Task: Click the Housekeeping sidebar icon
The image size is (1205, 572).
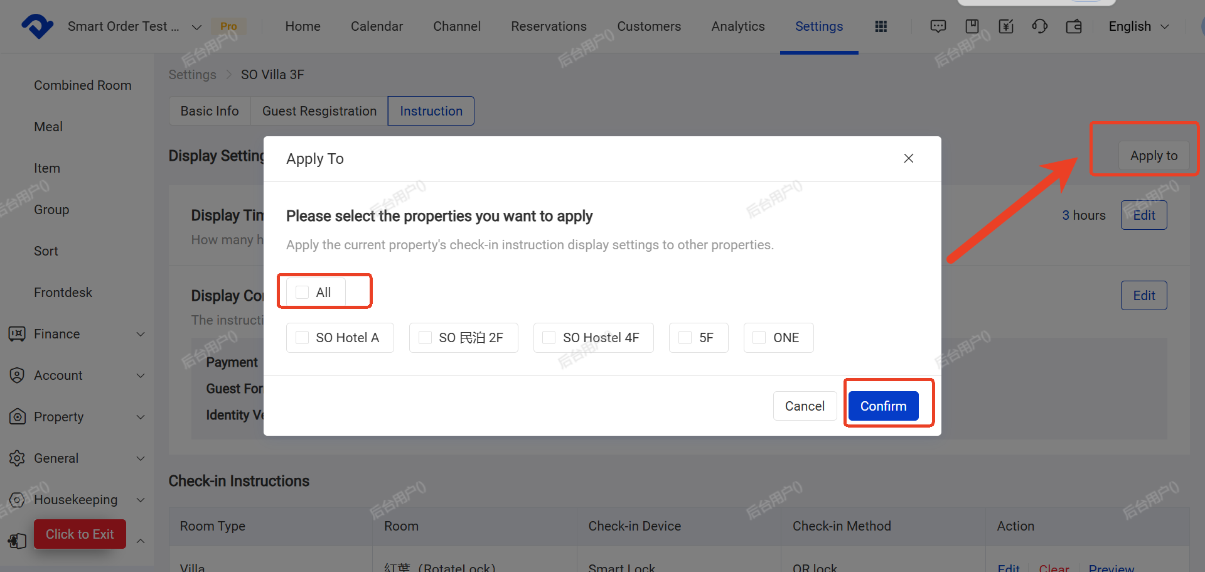Action: [x=17, y=500]
